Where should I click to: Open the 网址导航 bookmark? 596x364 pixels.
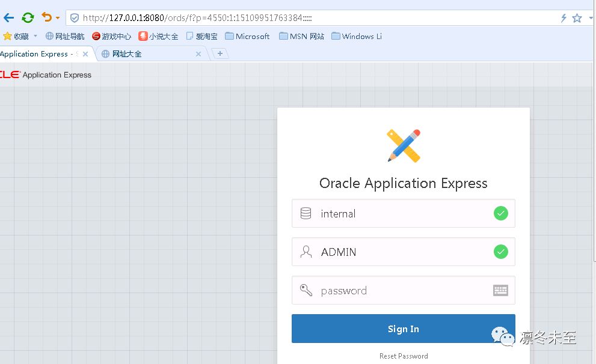pos(65,36)
